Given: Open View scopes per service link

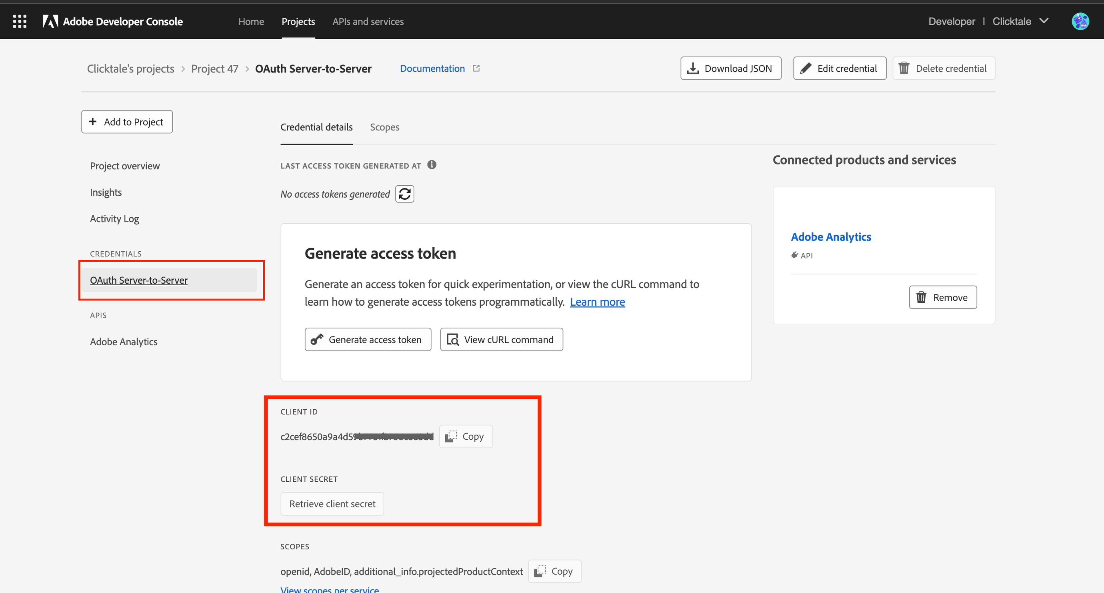Looking at the screenshot, I should (330, 589).
